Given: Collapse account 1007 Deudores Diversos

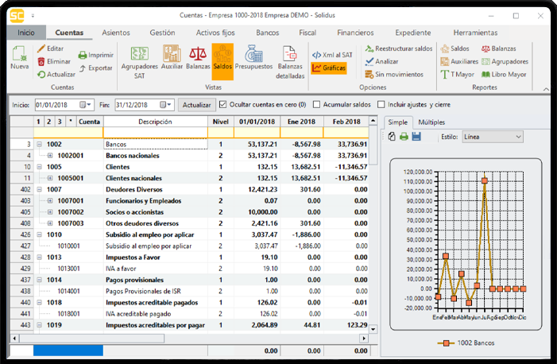Looking at the screenshot, I should point(40,189).
